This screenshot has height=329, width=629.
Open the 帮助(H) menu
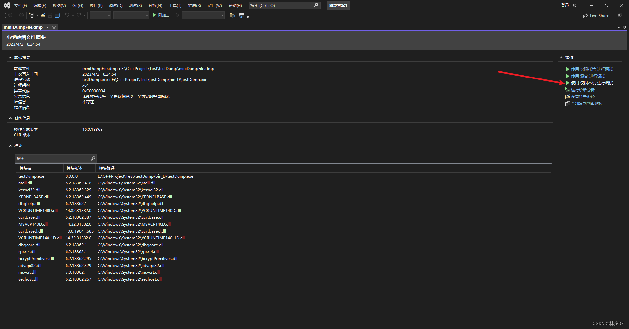pos(235,6)
